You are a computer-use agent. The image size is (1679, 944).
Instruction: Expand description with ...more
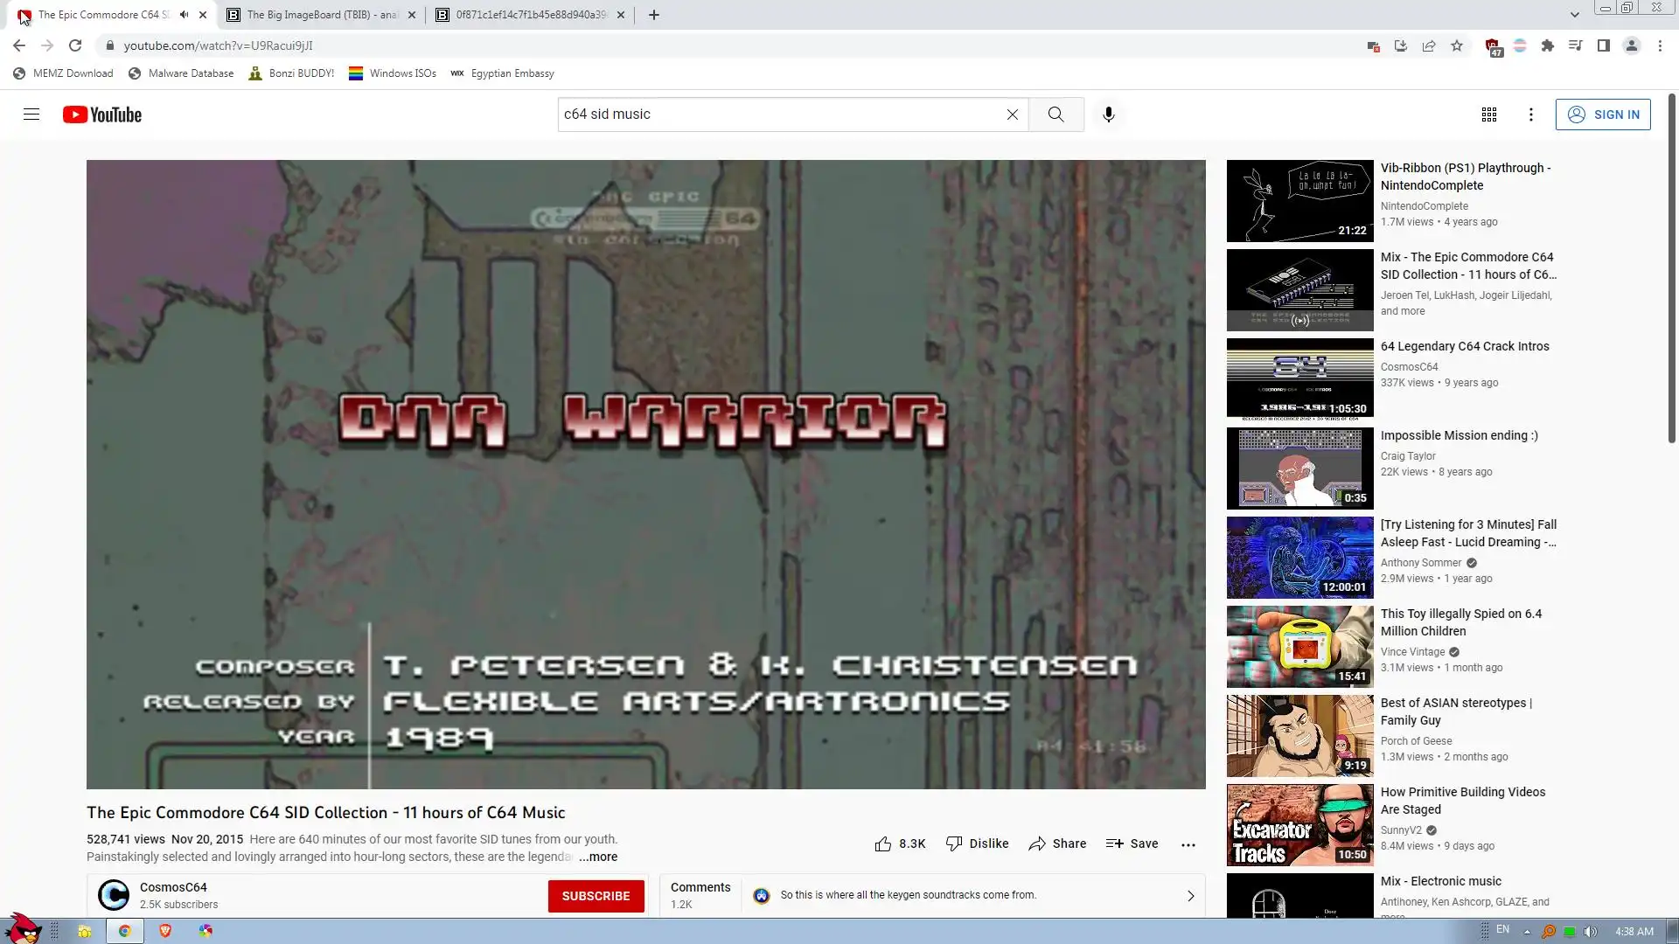pos(598,857)
